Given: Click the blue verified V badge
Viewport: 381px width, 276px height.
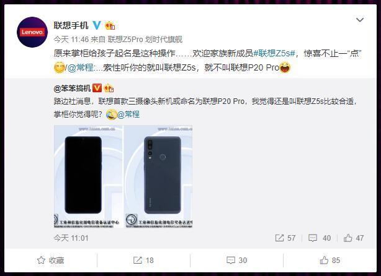Looking at the screenshot, I should [97, 25].
